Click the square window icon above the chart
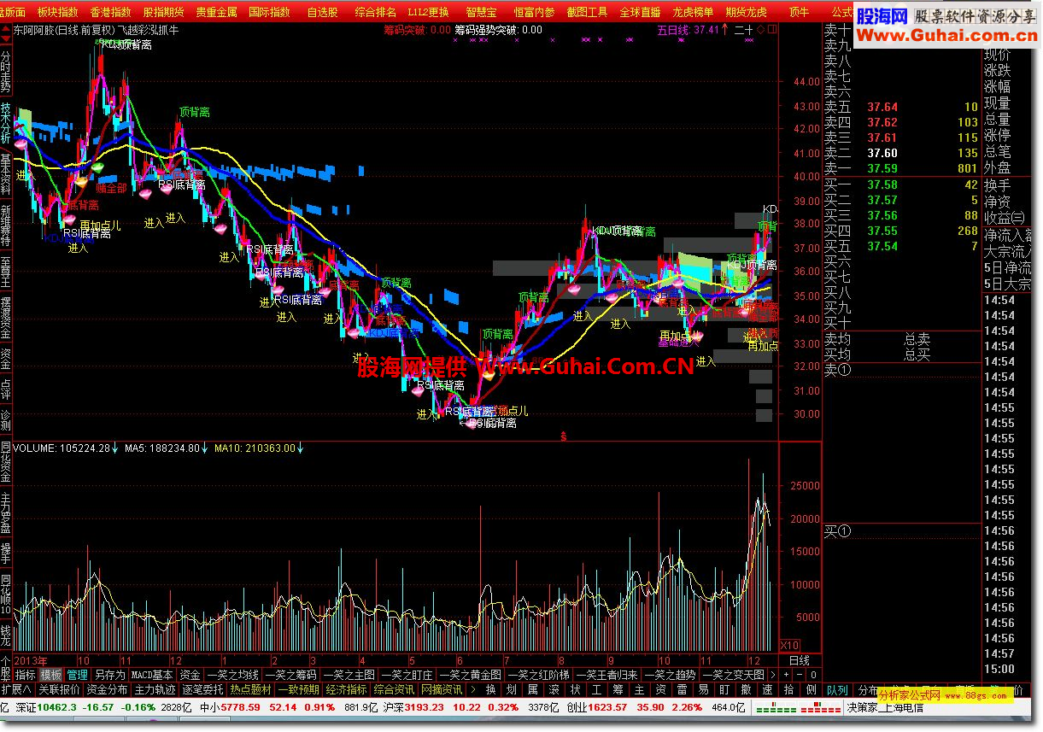Viewport: 1043px width, 732px height. click(772, 30)
